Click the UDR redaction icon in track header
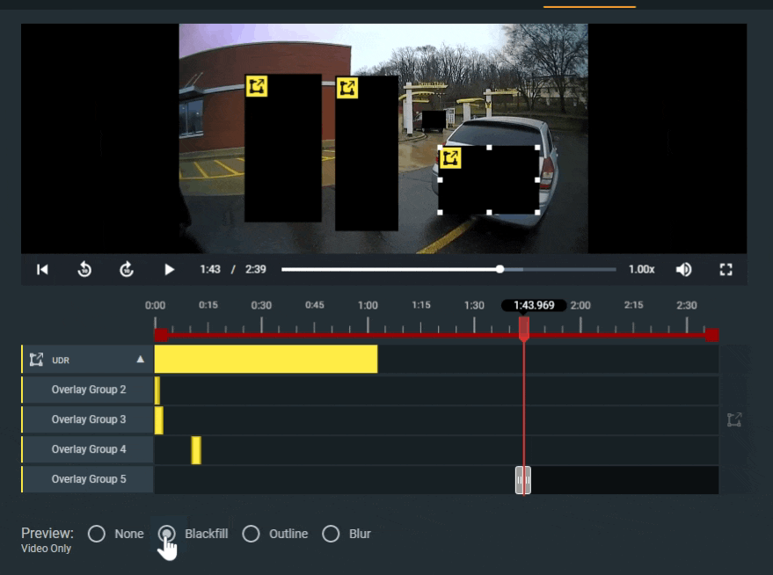This screenshot has height=575, width=773. (36, 360)
